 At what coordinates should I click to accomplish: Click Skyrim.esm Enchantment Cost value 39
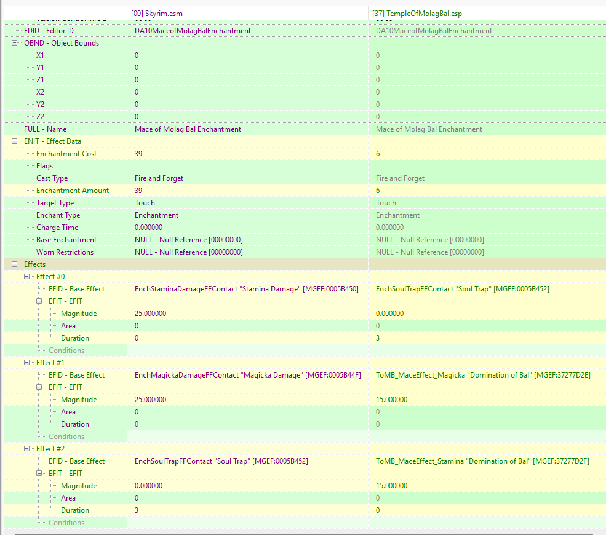pyautogui.click(x=138, y=154)
